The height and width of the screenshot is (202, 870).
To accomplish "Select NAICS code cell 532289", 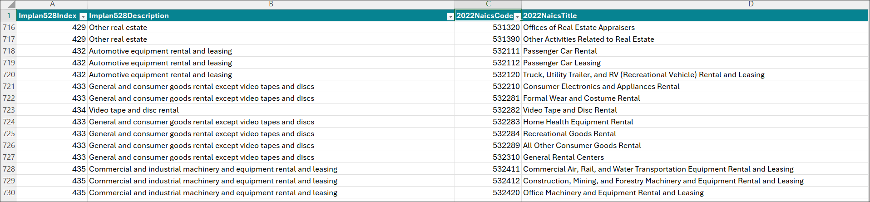I will [x=488, y=145].
